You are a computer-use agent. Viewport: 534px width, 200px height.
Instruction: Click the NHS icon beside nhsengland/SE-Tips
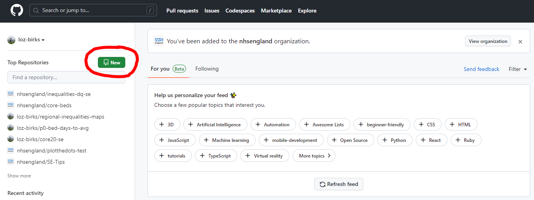tap(11, 162)
